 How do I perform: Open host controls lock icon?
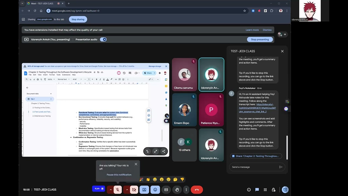(x=274, y=190)
